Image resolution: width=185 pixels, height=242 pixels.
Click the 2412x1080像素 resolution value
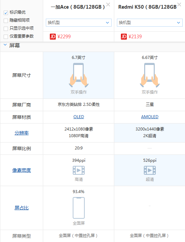point(79,129)
